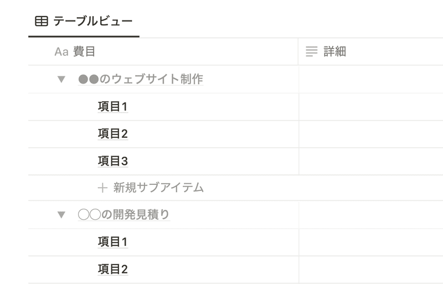443x284 pixels.
Task: Click the plus icon for 新規サブアイテム
Action: [102, 188]
